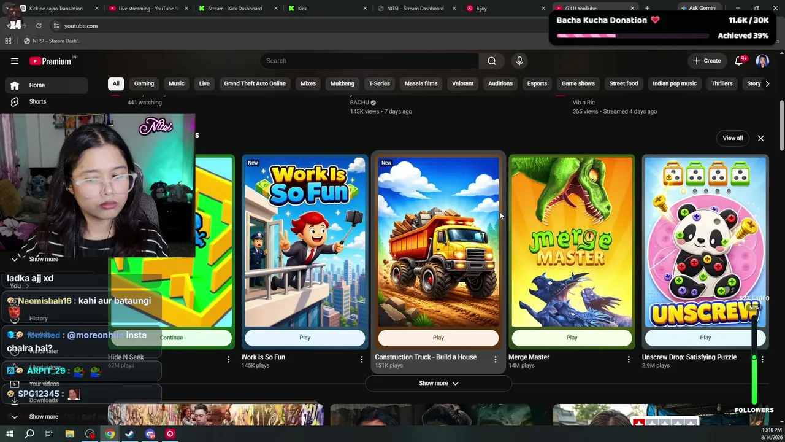Image resolution: width=785 pixels, height=442 pixels.
Task: Select the Mukbang chip
Action: click(x=342, y=83)
